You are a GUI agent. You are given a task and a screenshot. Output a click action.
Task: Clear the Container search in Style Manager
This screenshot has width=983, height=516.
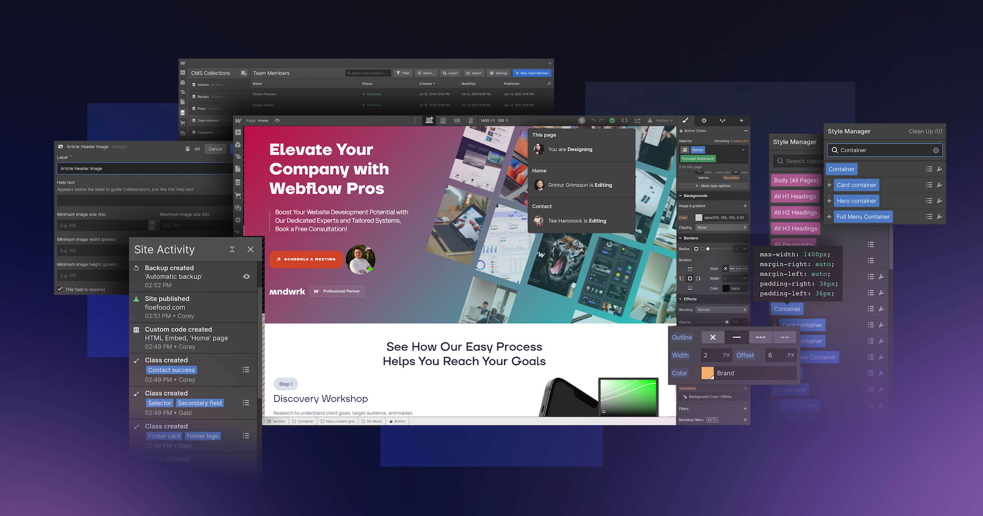pos(936,150)
